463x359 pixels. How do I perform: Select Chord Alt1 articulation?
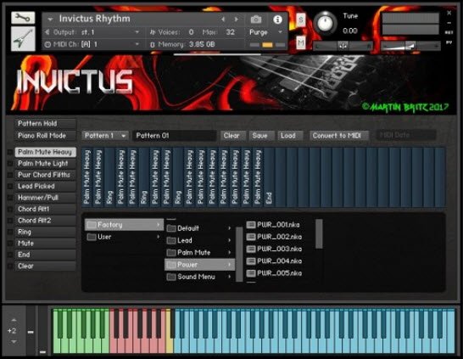[x=45, y=209]
